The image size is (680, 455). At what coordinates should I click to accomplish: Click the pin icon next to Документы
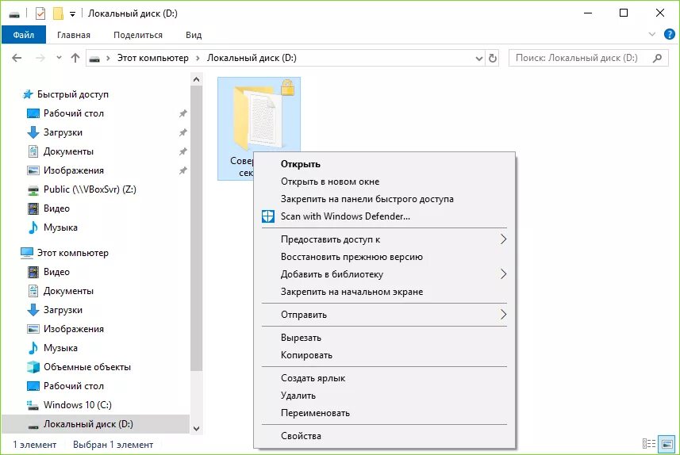tap(183, 151)
